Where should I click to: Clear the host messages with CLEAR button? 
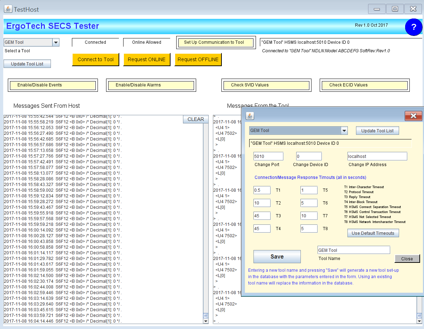(195, 119)
